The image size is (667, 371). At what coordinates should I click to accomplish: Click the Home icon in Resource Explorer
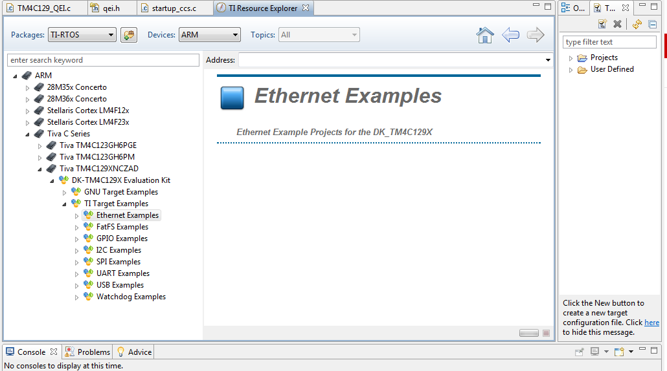485,35
